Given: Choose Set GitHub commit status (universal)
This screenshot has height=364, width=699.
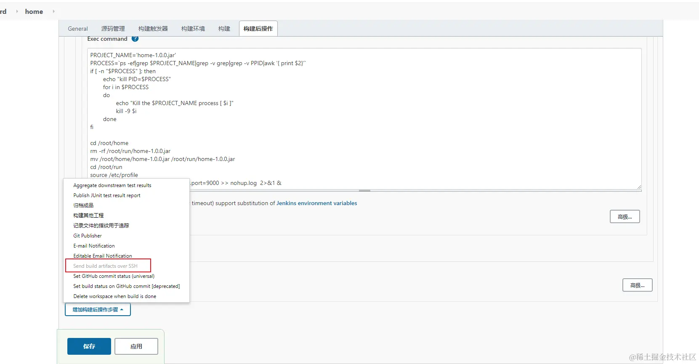Looking at the screenshot, I should [114, 276].
